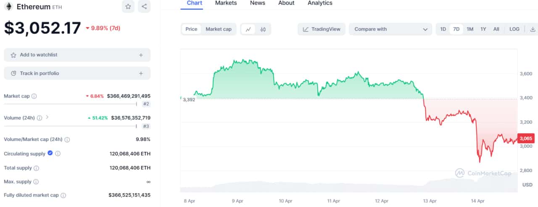
Task: Click the share icon next to the star
Action: point(144,6)
